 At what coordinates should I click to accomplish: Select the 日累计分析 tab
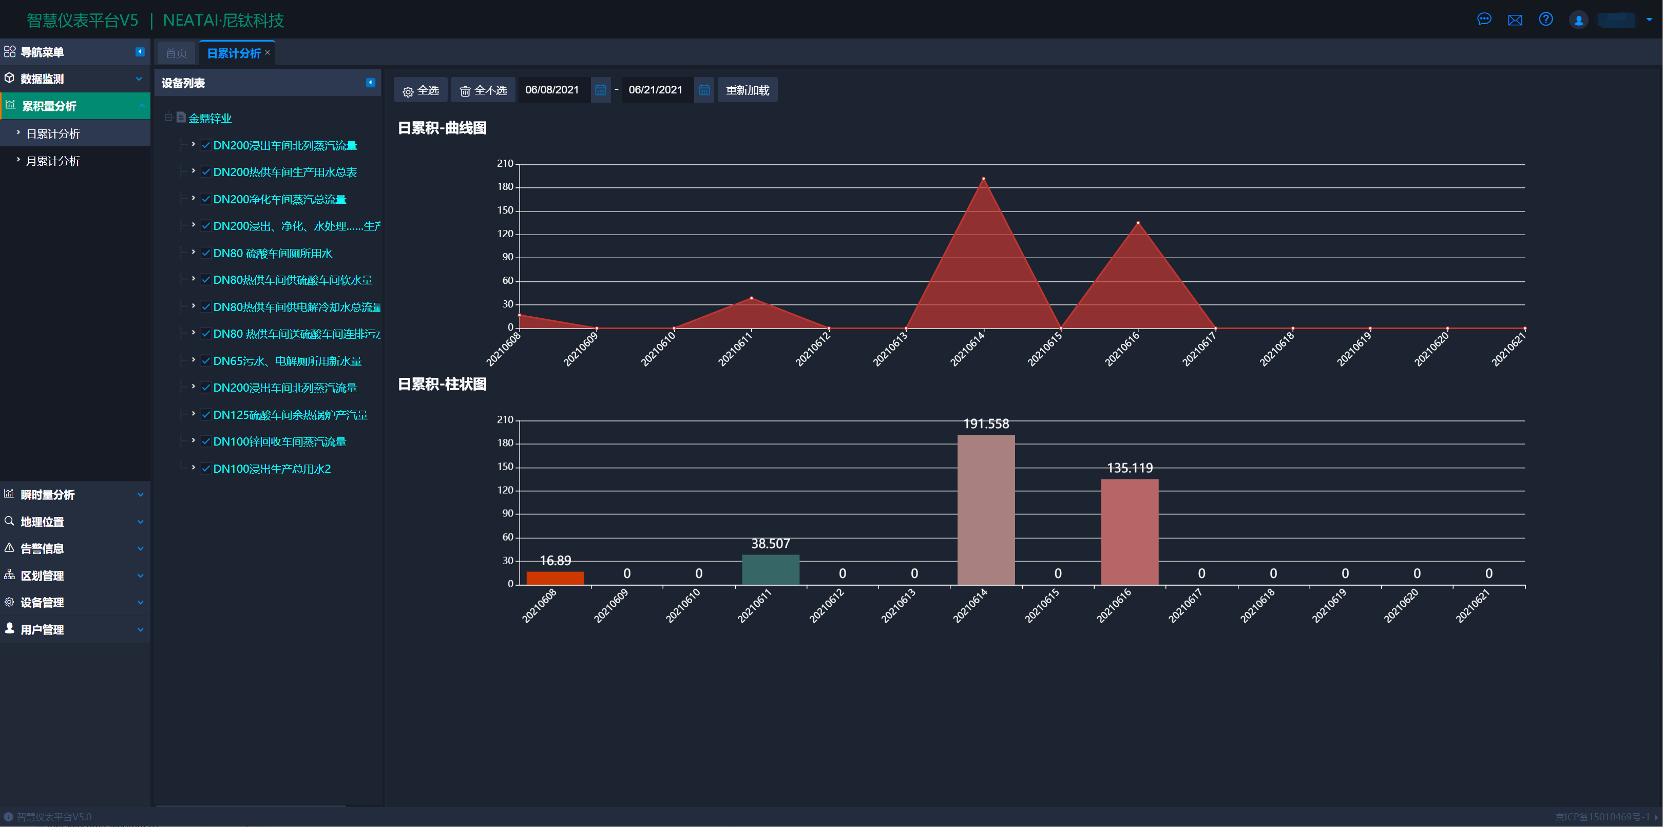click(x=234, y=53)
